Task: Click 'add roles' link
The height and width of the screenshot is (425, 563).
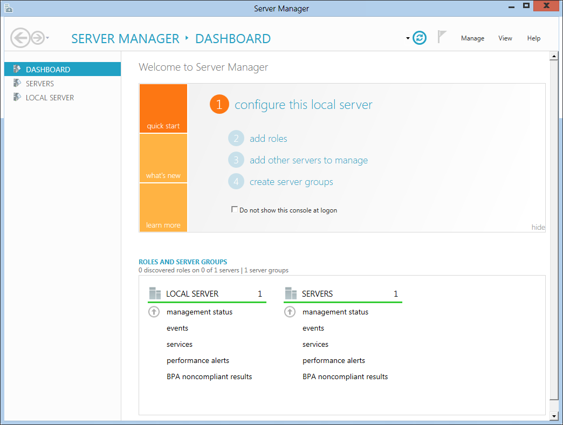Action: [268, 139]
